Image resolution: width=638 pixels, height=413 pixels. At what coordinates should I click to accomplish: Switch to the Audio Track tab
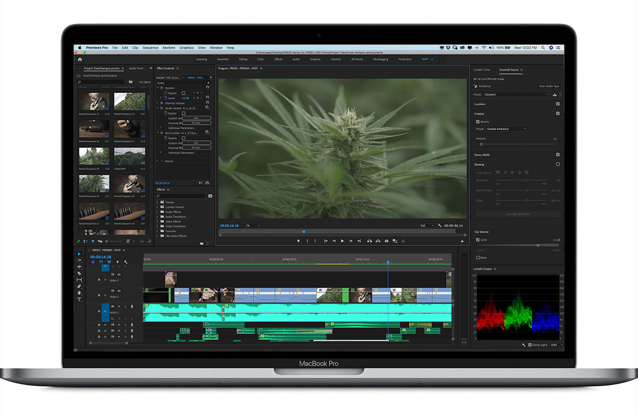(x=136, y=68)
